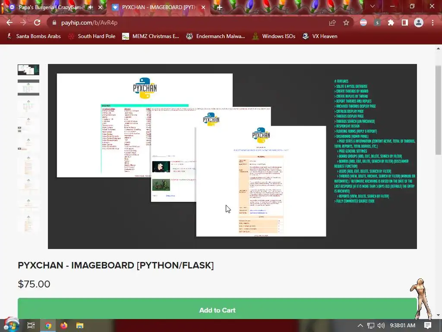The height and width of the screenshot is (332, 442).
Task: Open the volume tray icon
Action: point(381,326)
